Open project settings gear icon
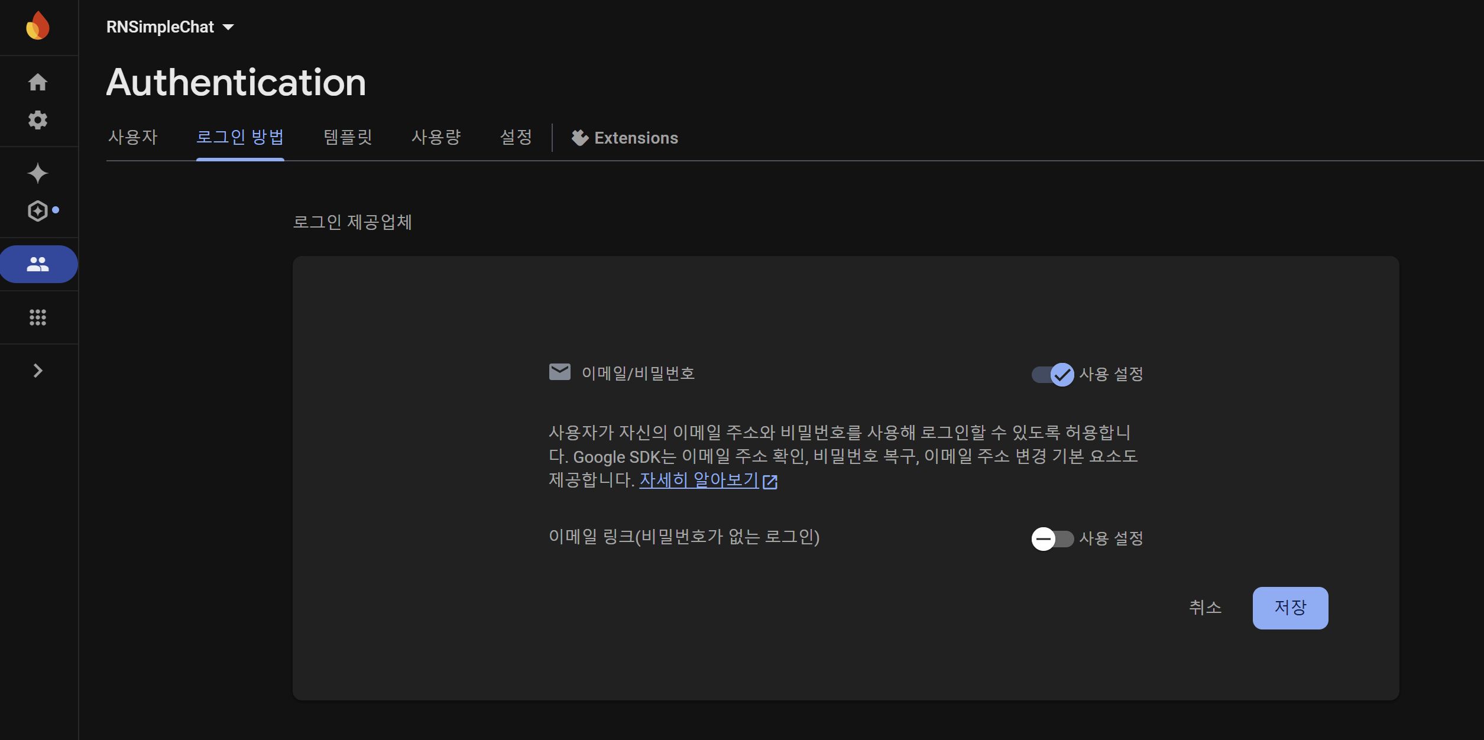1484x740 pixels. click(38, 120)
